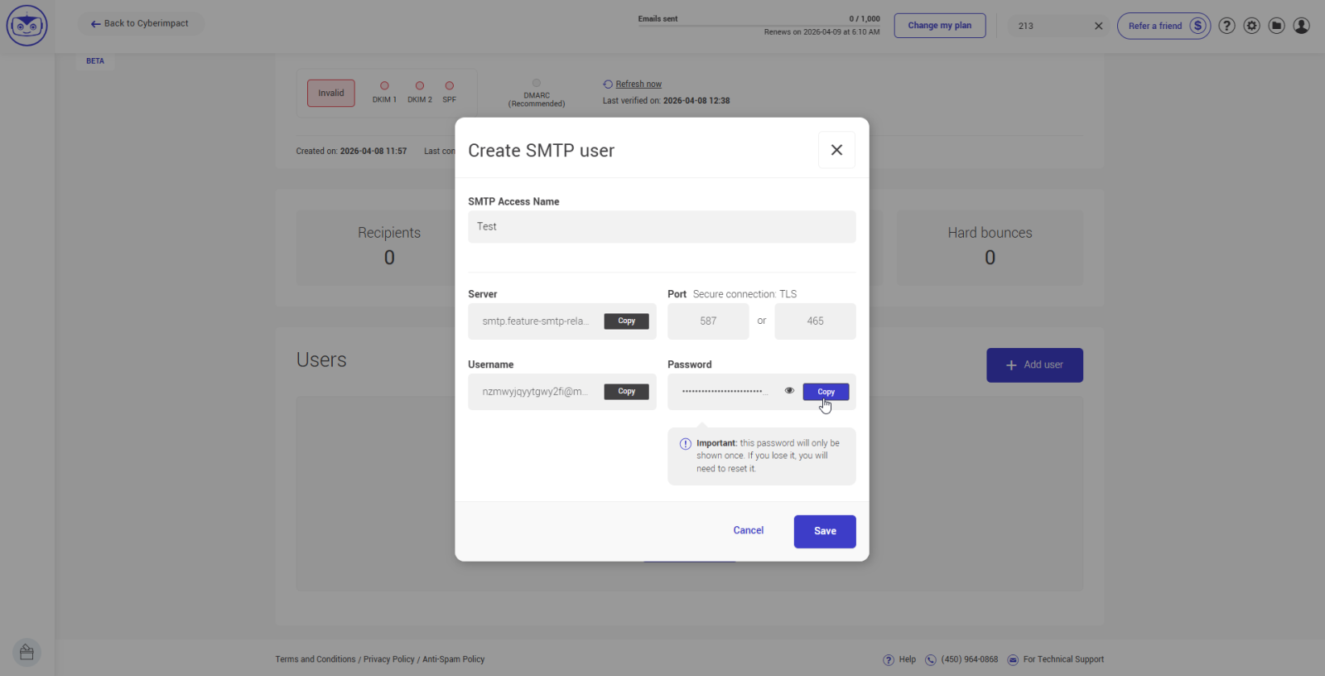Open the help question mark icon
1325x676 pixels.
[1226, 26]
